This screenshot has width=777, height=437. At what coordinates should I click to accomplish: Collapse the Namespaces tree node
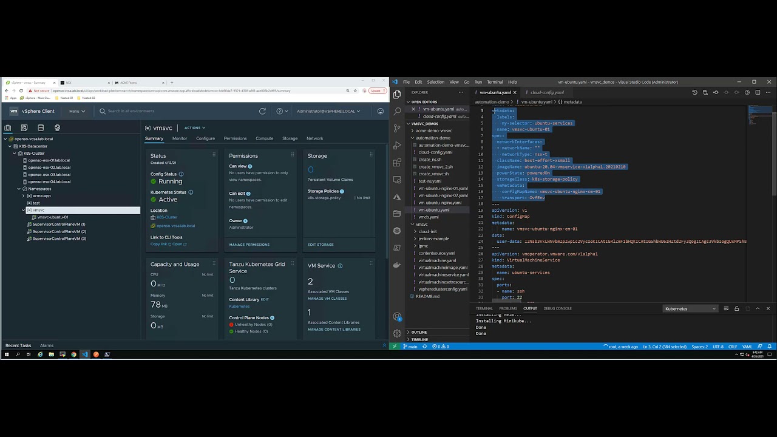point(19,189)
